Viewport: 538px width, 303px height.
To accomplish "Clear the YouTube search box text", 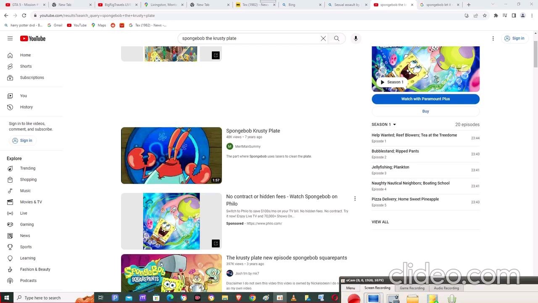I will click(323, 38).
